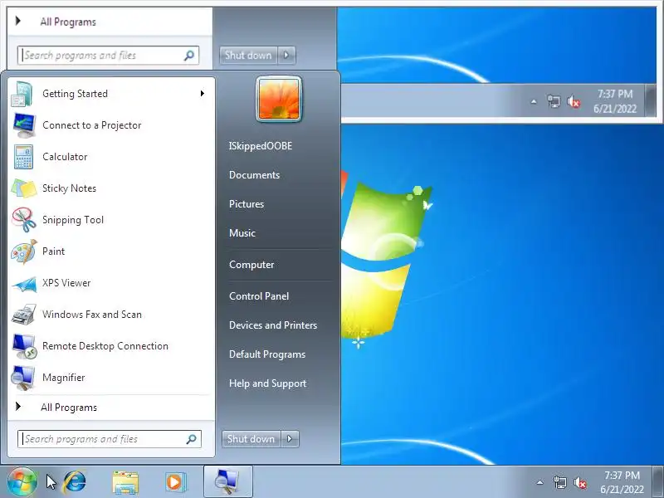Click the network icon in the magnified top view

pyautogui.click(x=554, y=101)
